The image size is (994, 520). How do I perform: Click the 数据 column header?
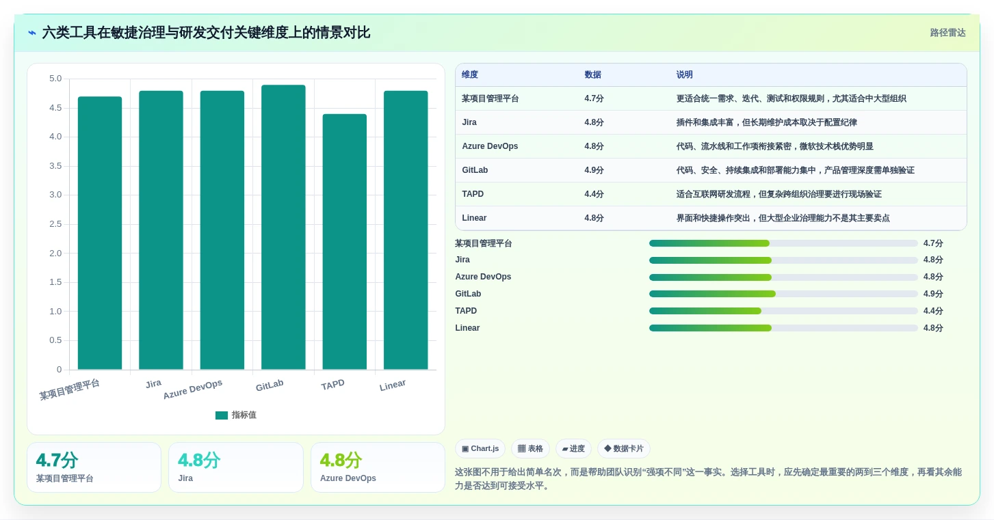click(x=593, y=75)
